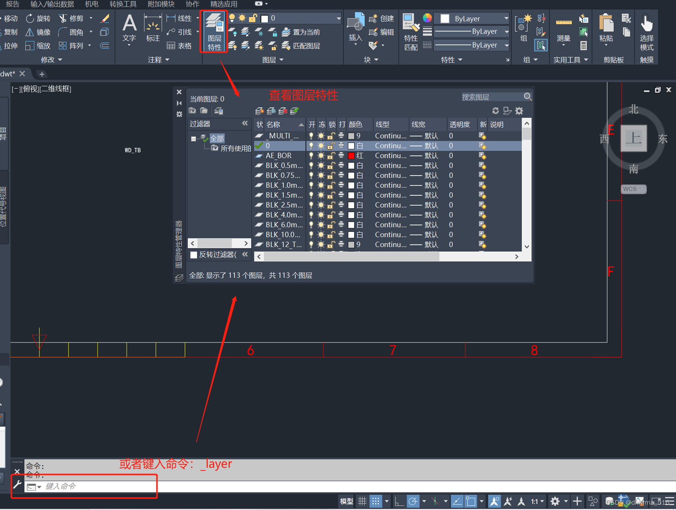Click the layer list vertical scrollbar down arrow

point(526,247)
